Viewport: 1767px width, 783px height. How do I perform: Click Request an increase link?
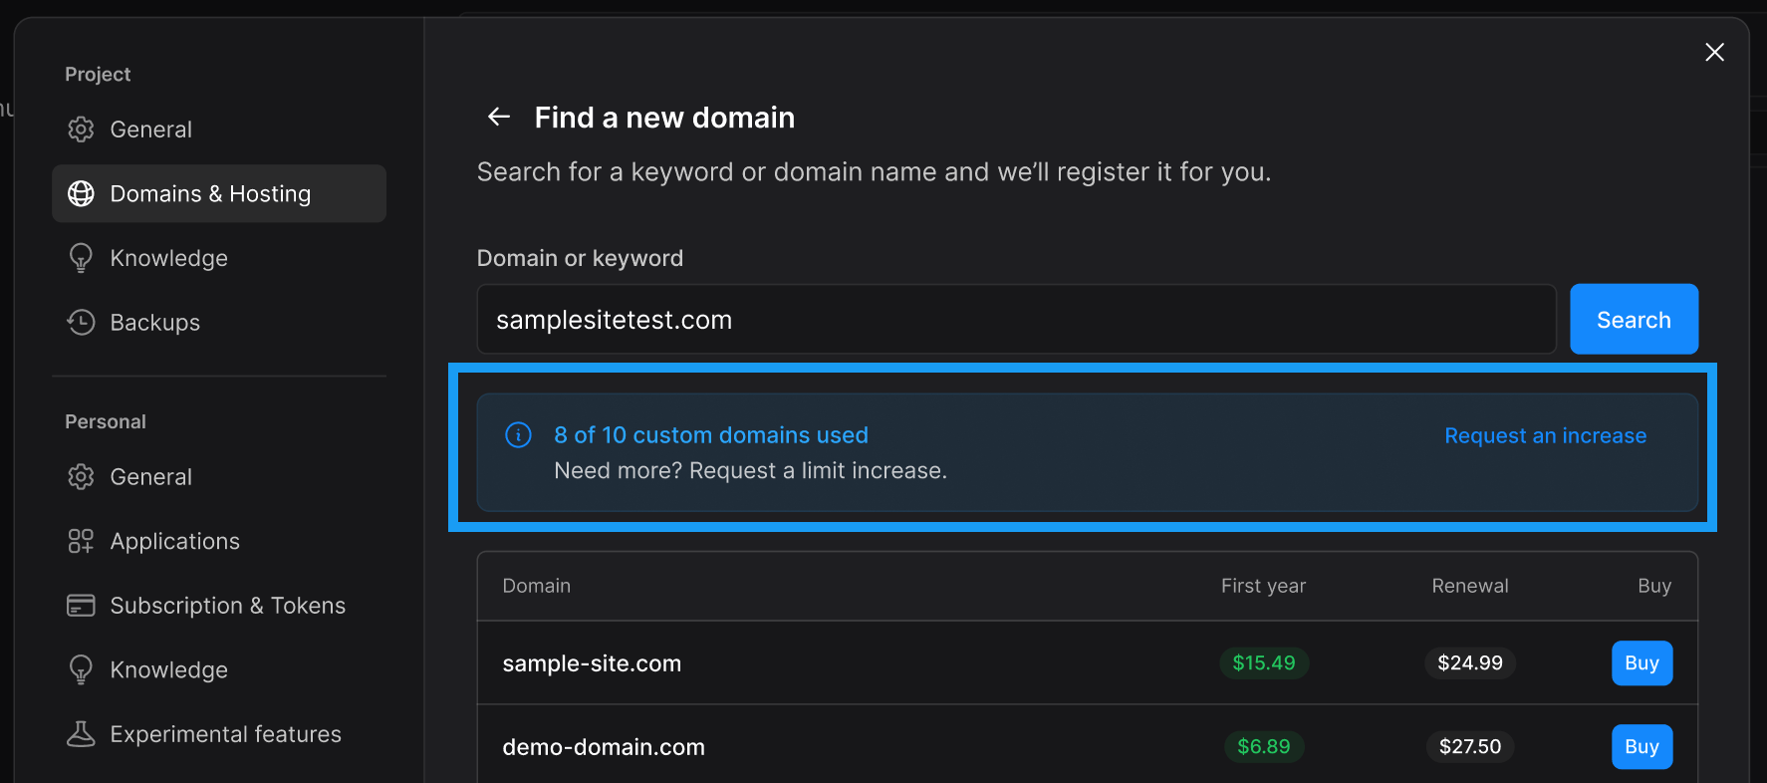[x=1545, y=436]
